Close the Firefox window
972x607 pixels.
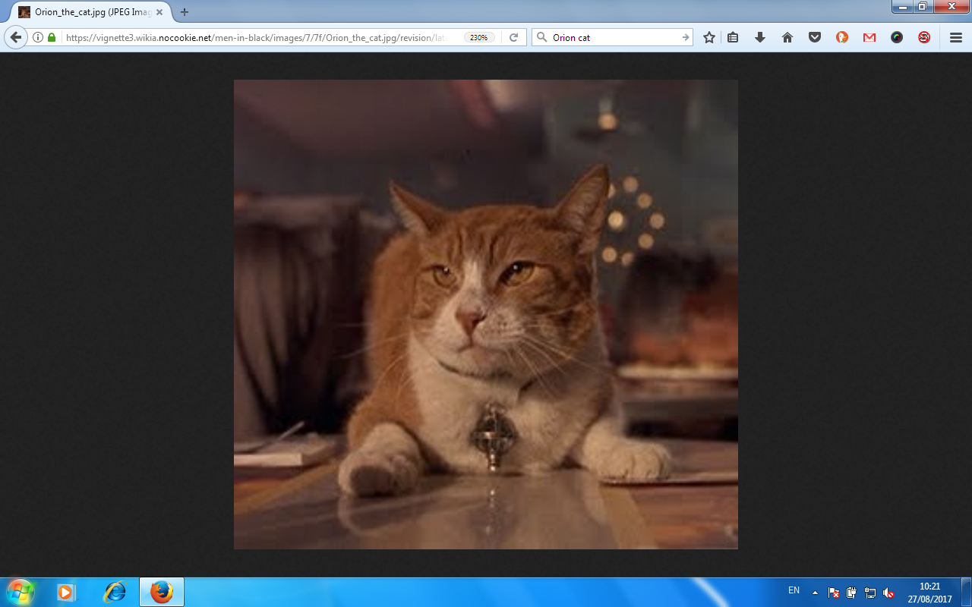pyautogui.click(x=950, y=6)
